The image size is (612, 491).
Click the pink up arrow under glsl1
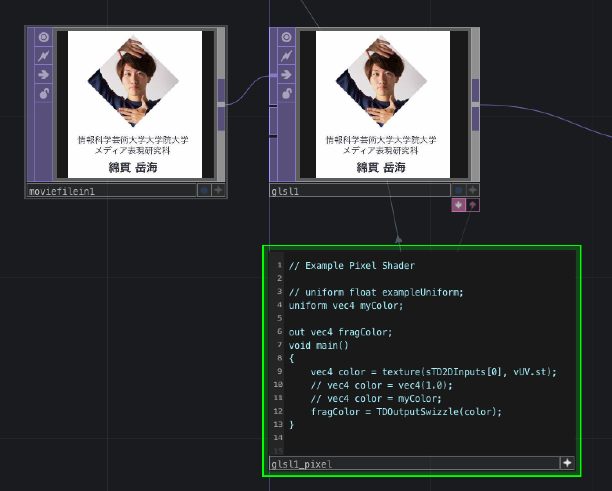point(473,204)
